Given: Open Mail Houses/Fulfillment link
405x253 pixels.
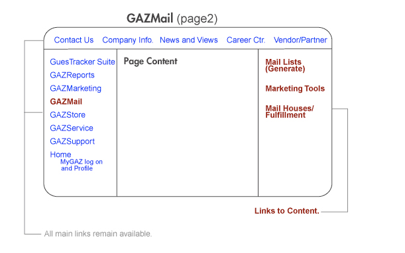Looking at the screenshot, I should tap(289, 111).
